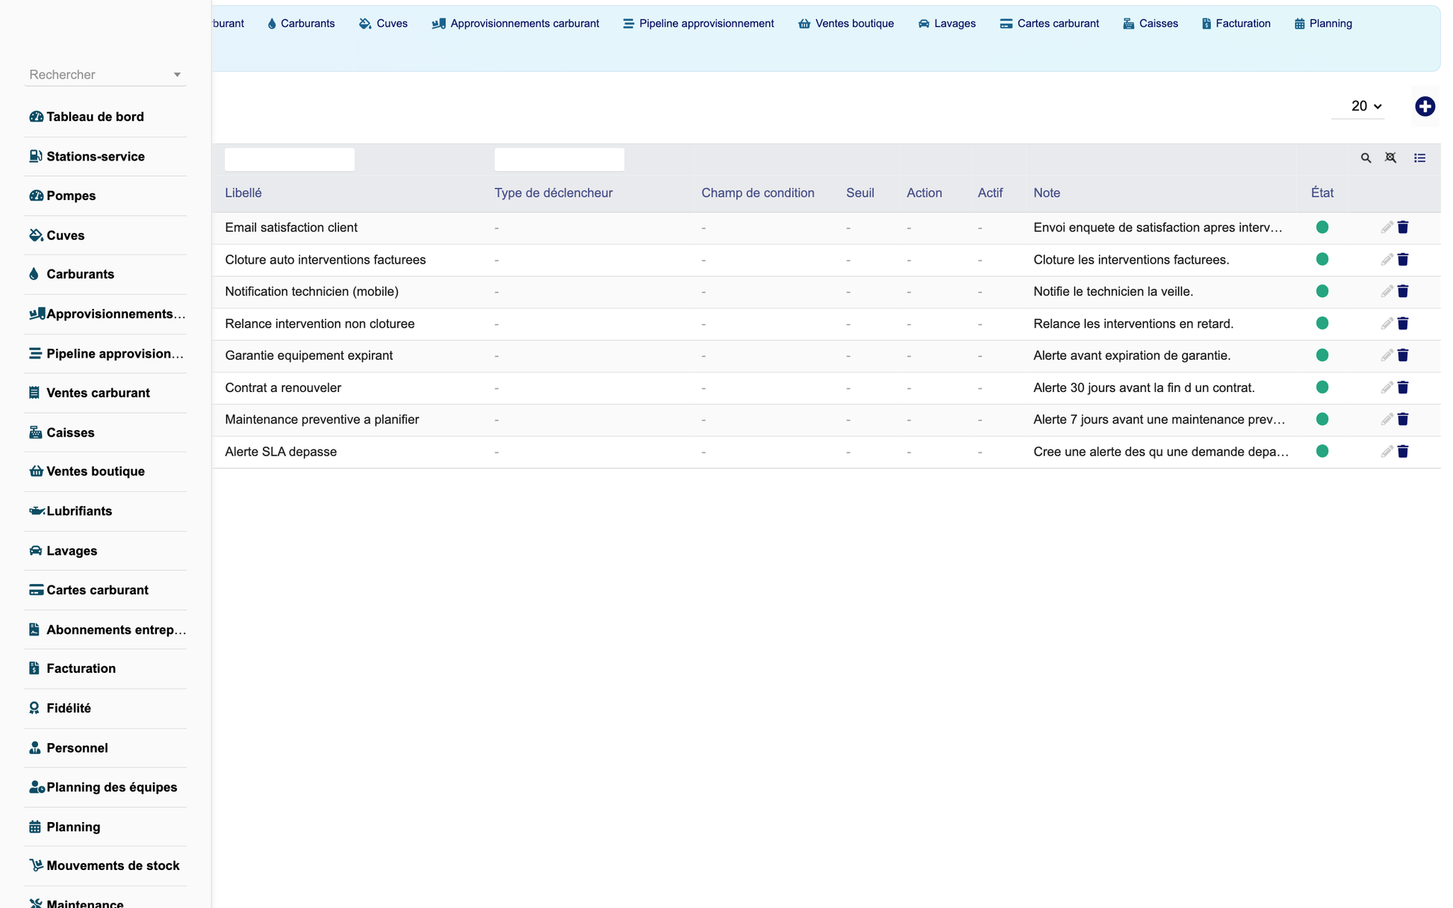Viewport: 1453px width, 908px height.
Task: Switch to Carburants top tab
Action: pyautogui.click(x=301, y=23)
